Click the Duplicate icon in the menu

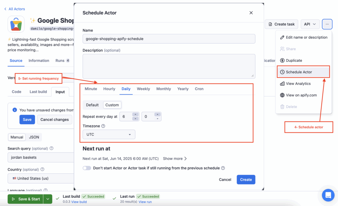pyautogui.click(x=282, y=61)
